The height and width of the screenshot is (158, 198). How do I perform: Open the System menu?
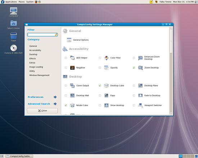[x=30, y=2]
